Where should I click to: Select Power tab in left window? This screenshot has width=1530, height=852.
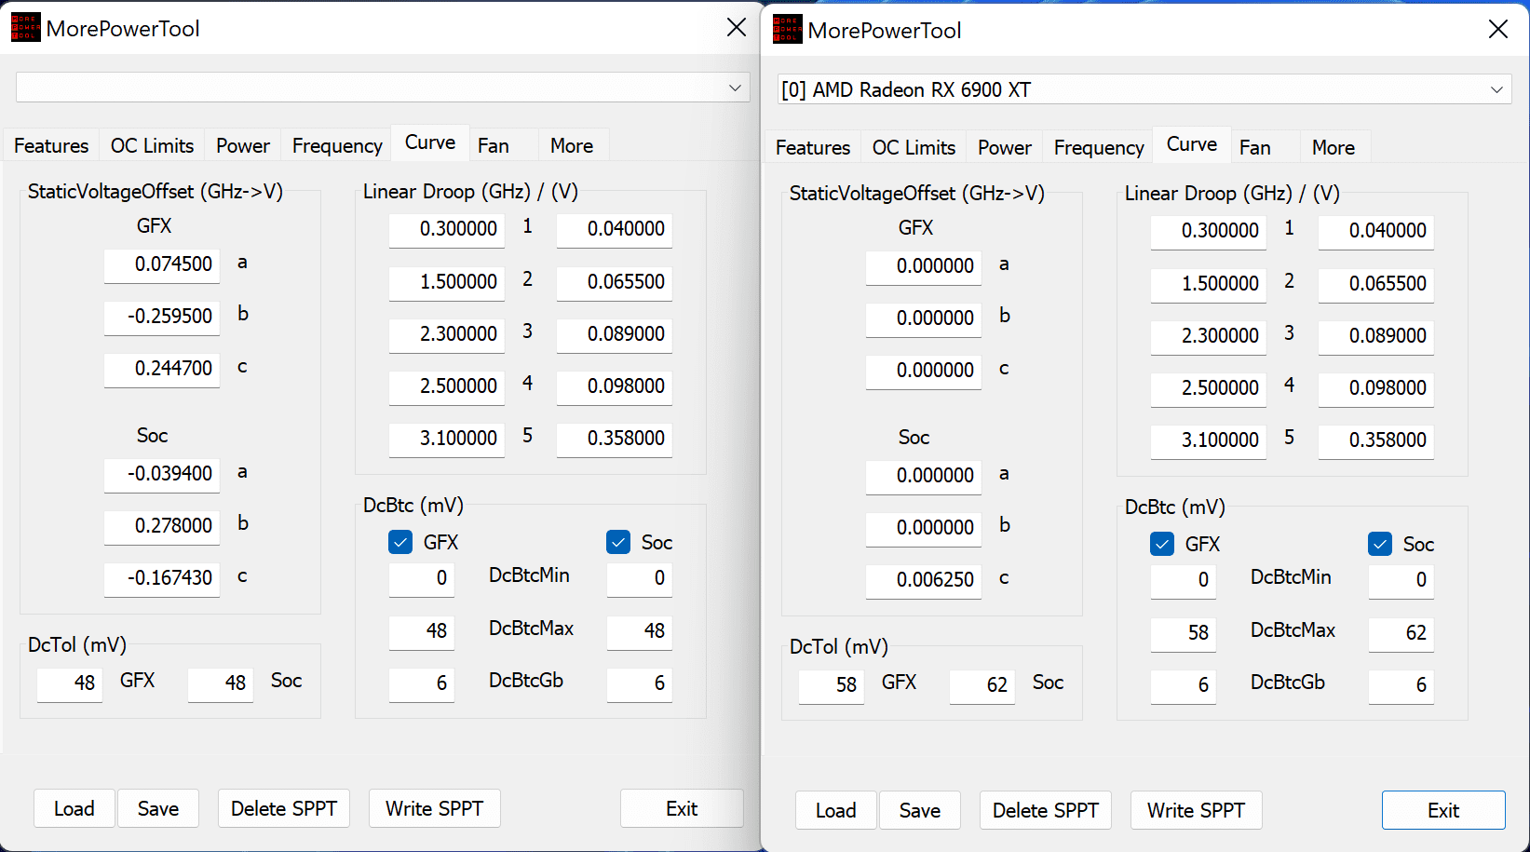243,145
